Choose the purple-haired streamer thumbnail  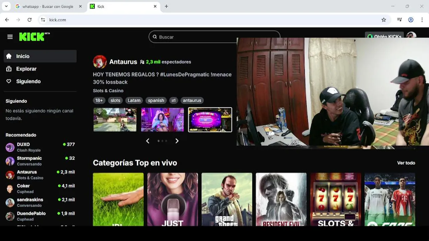click(162, 119)
